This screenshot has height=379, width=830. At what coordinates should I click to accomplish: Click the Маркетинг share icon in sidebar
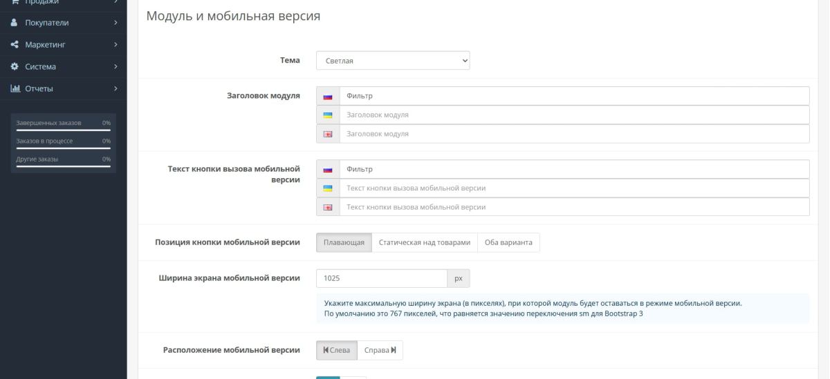(15, 45)
